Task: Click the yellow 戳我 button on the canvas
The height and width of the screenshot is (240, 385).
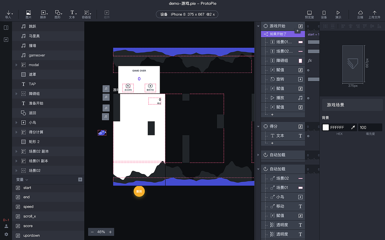Action: 139,191
